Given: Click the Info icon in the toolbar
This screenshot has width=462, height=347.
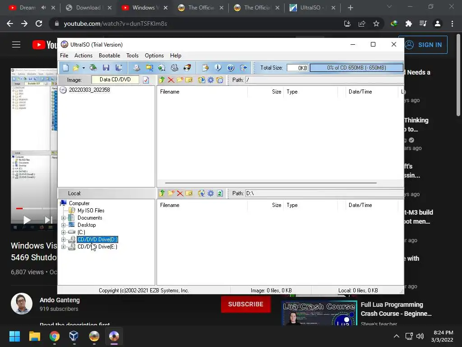Looking at the screenshot, I should (218, 68).
